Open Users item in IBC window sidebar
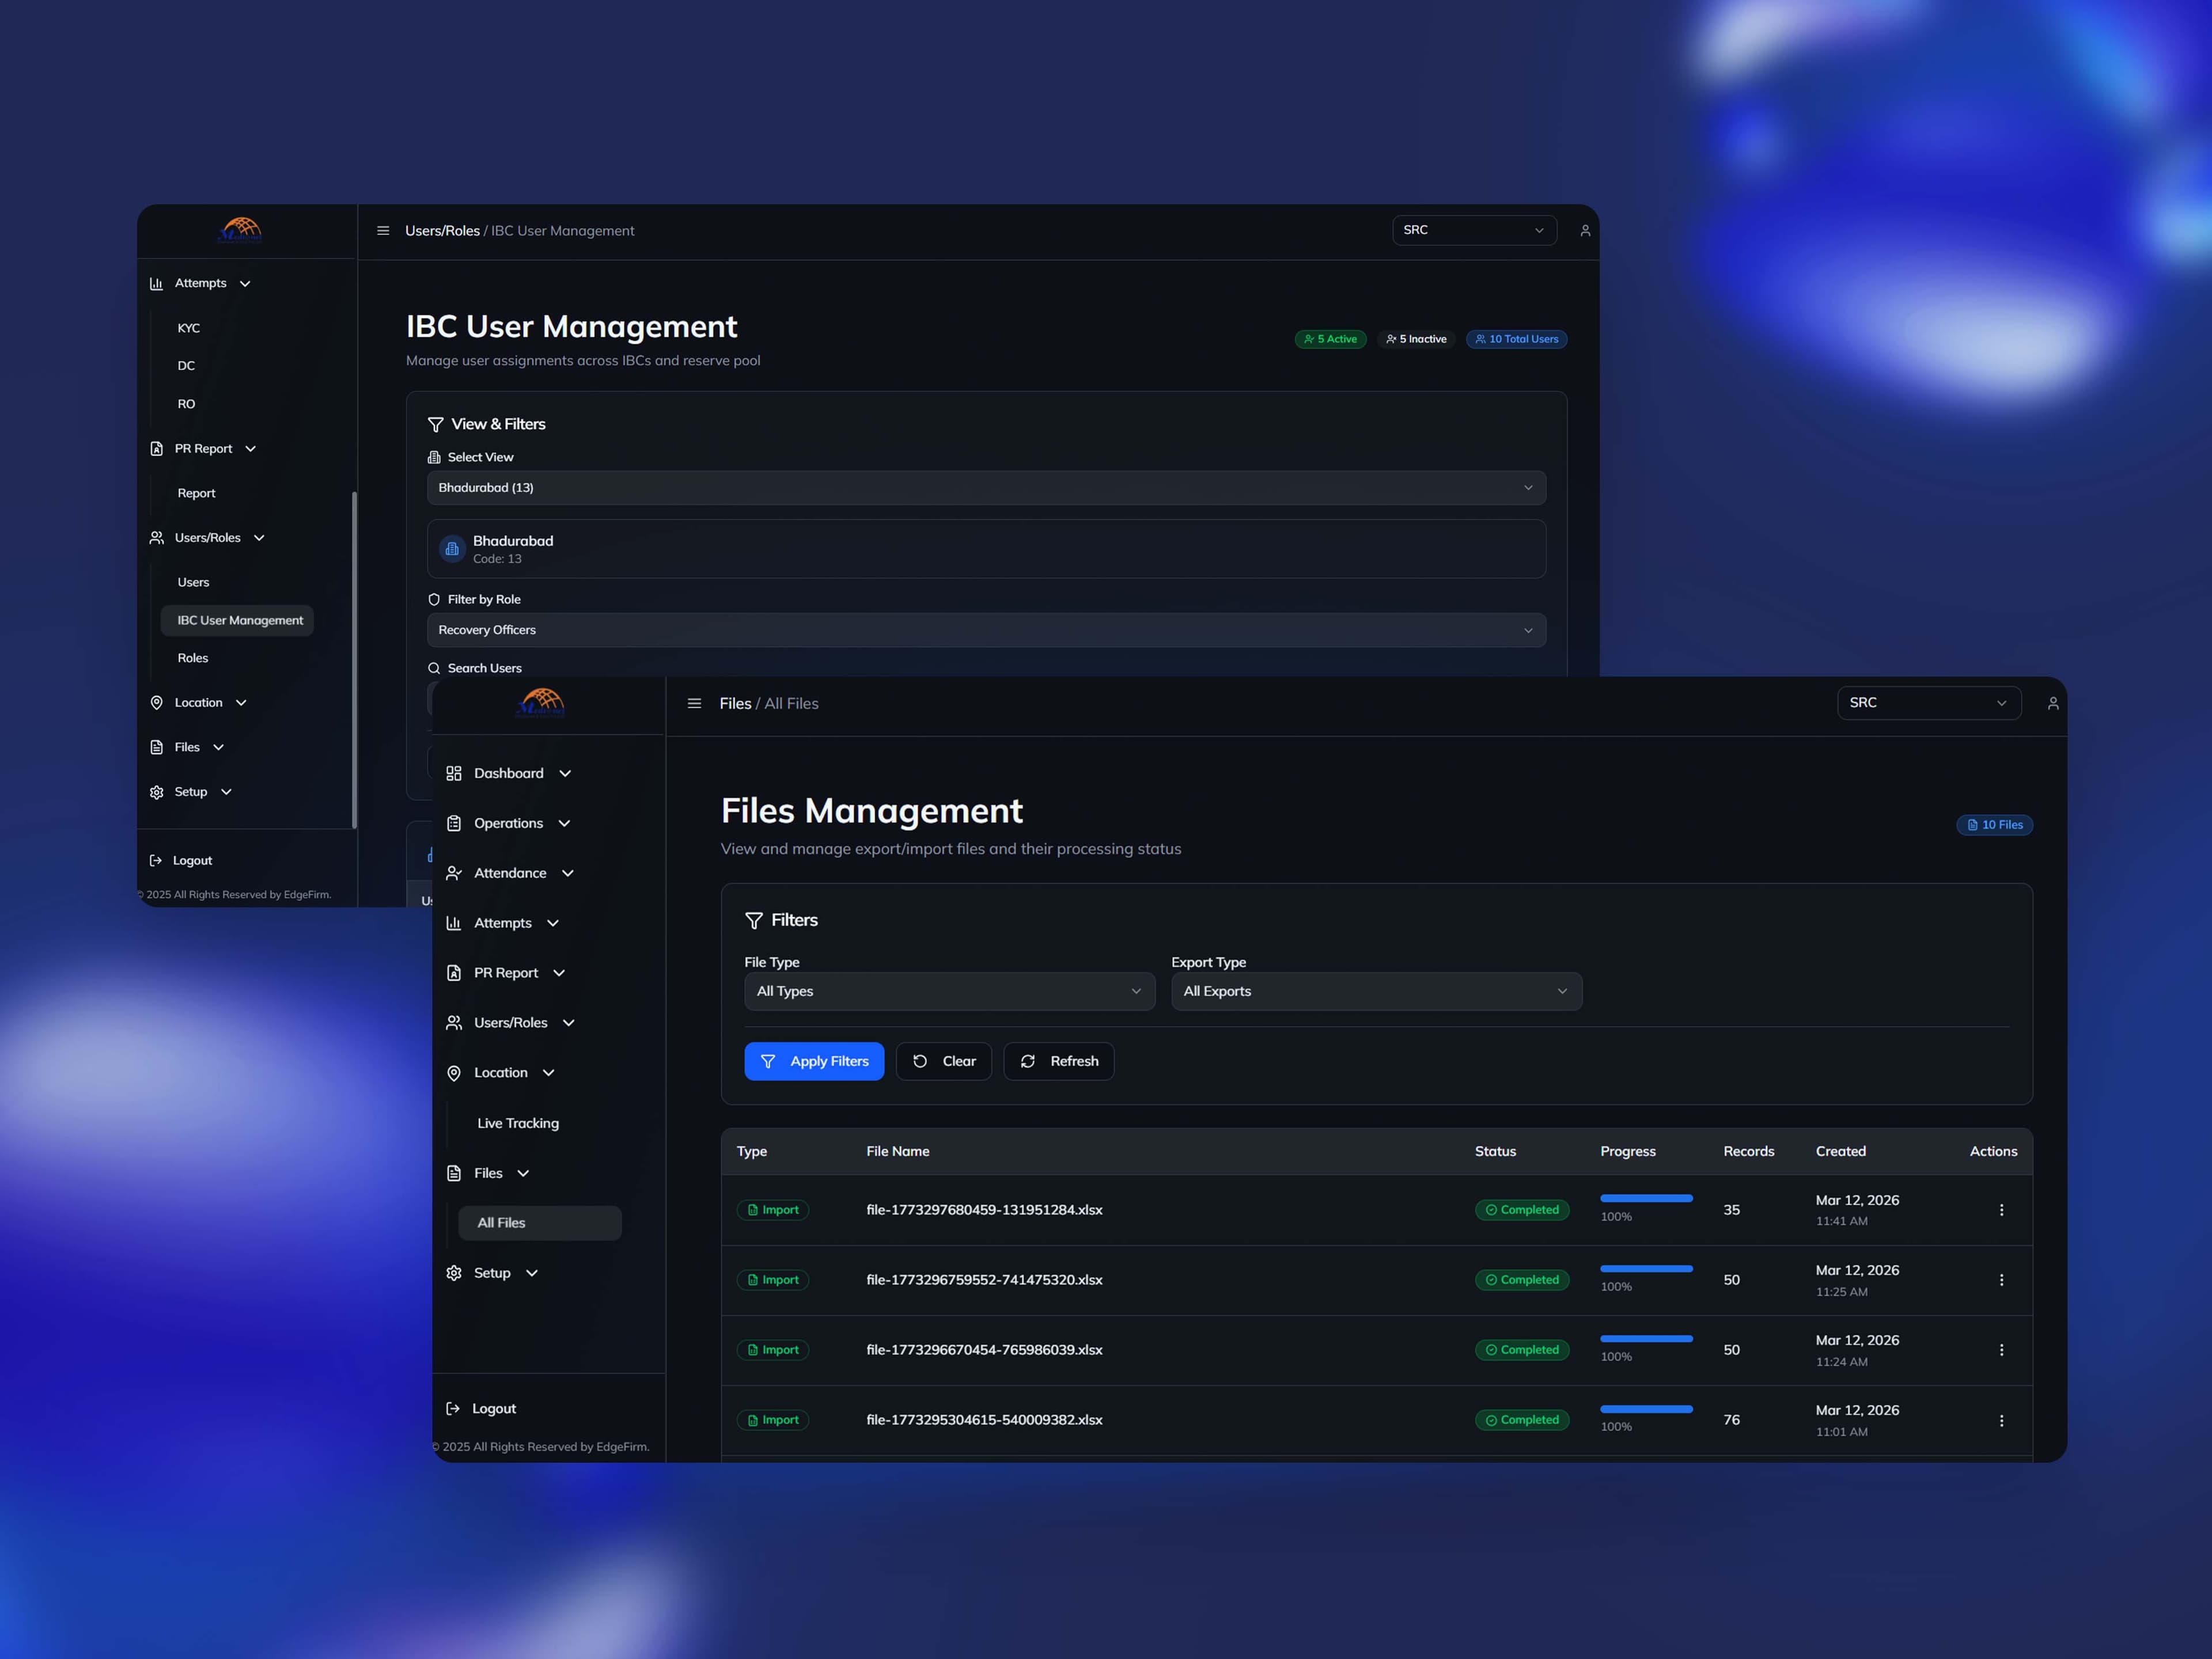 (x=193, y=583)
